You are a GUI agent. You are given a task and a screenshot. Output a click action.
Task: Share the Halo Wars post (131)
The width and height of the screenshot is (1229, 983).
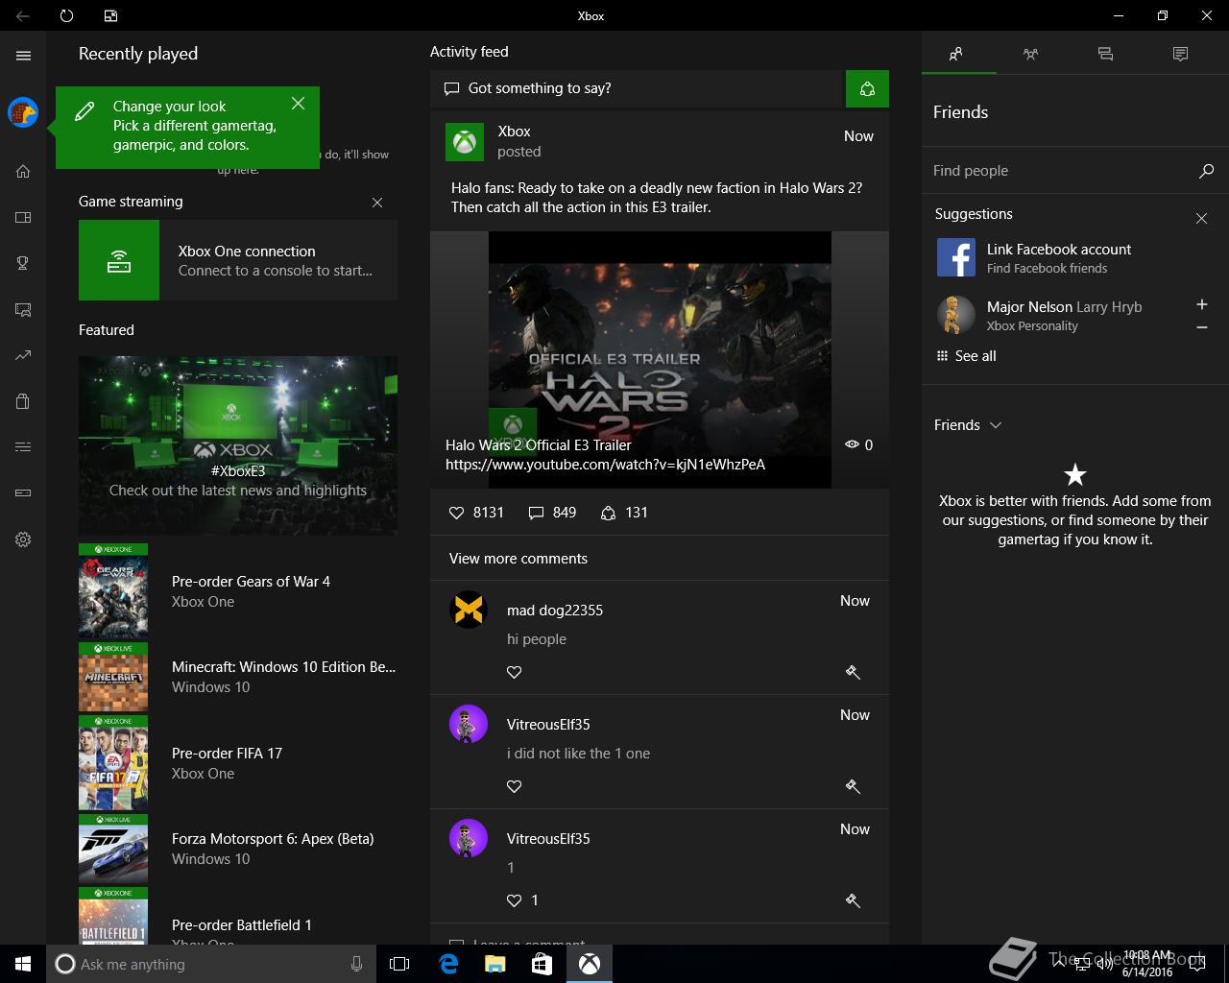click(x=608, y=513)
